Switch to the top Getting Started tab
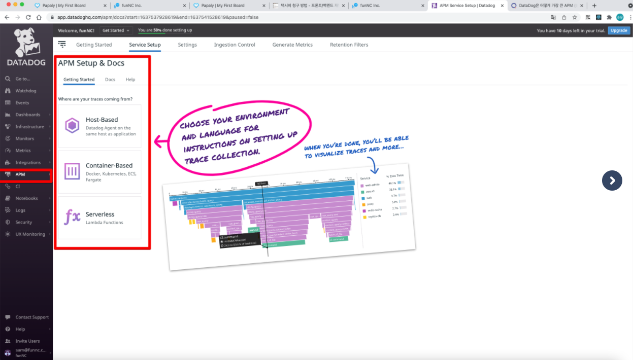Image resolution: width=633 pixels, height=360 pixels. tap(94, 45)
